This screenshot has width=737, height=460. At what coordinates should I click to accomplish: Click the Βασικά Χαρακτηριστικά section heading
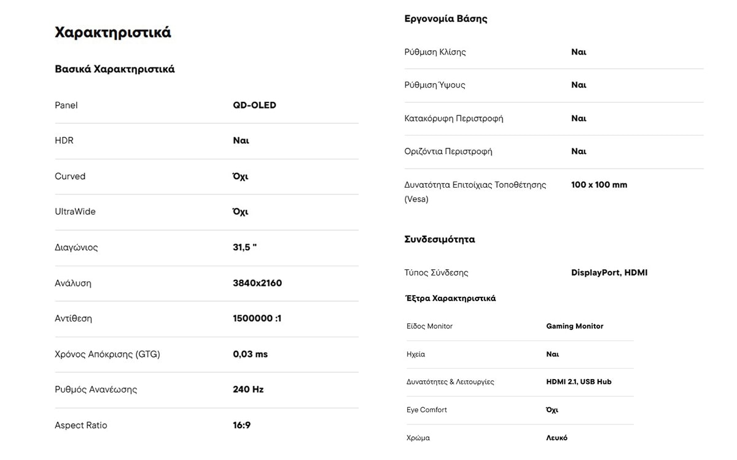115,69
